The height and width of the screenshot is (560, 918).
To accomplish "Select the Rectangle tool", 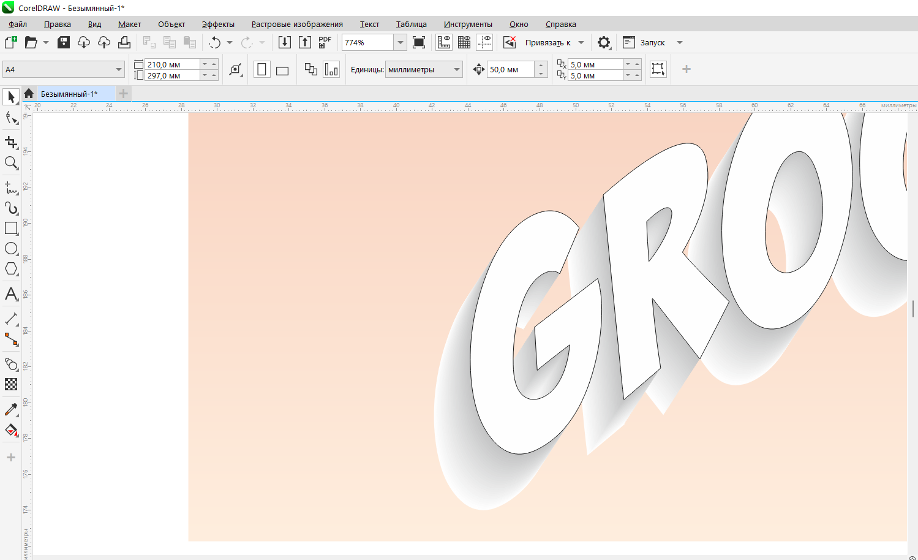I will point(11,228).
